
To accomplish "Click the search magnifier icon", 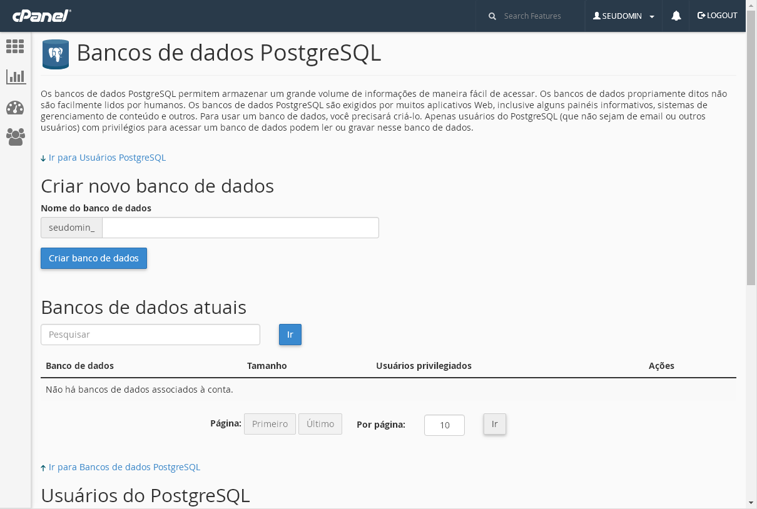I will (x=492, y=16).
